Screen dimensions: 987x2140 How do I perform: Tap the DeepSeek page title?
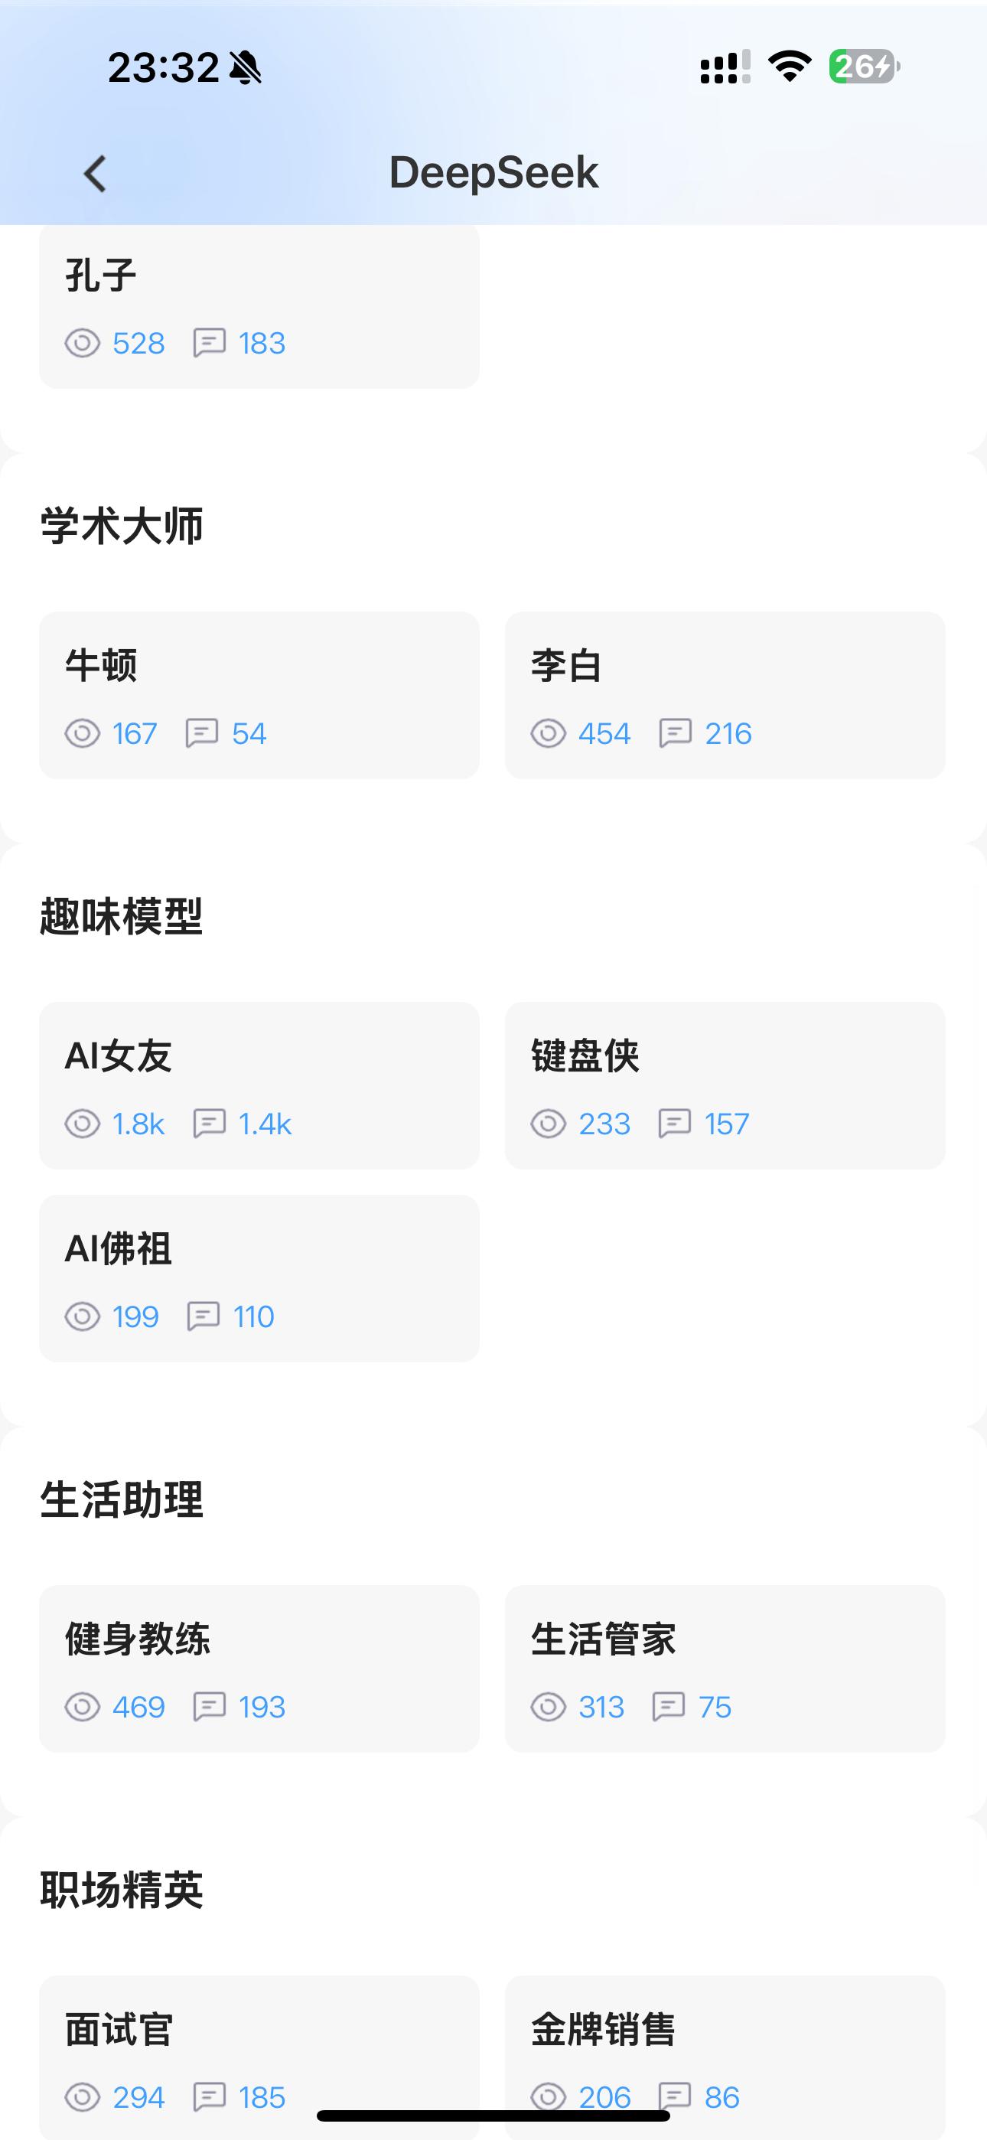coord(493,173)
